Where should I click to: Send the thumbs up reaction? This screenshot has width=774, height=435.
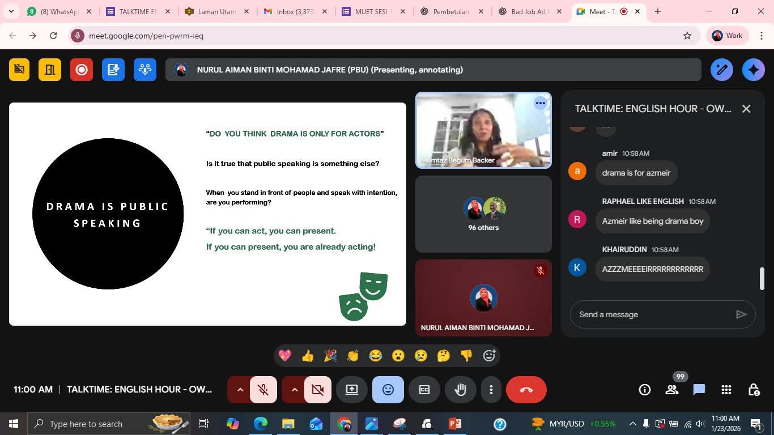click(x=308, y=356)
